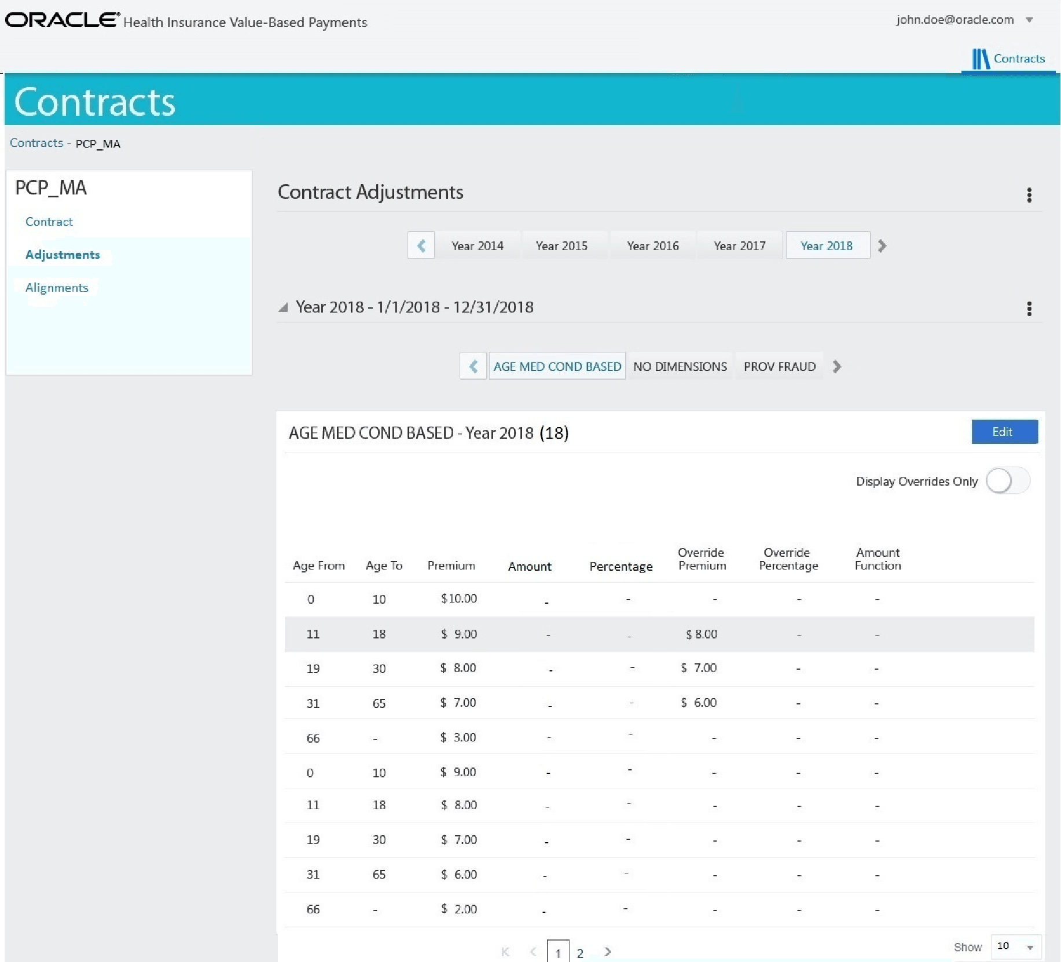This screenshot has height=962, width=1061.
Task: Go to page 2 of the table
Action: pyautogui.click(x=580, y=953)
